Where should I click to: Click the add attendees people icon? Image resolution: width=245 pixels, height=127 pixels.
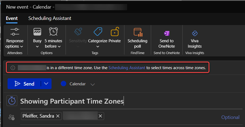coord(12,117)
